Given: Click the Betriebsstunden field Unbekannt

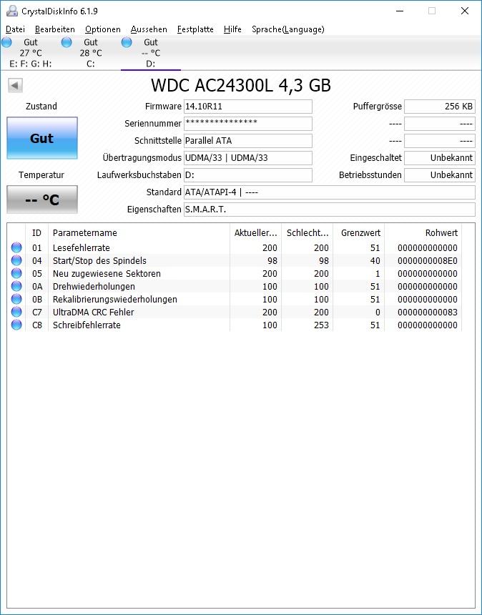Looking at the screenshot, I should pyautogui.click(x=440, y=175).
